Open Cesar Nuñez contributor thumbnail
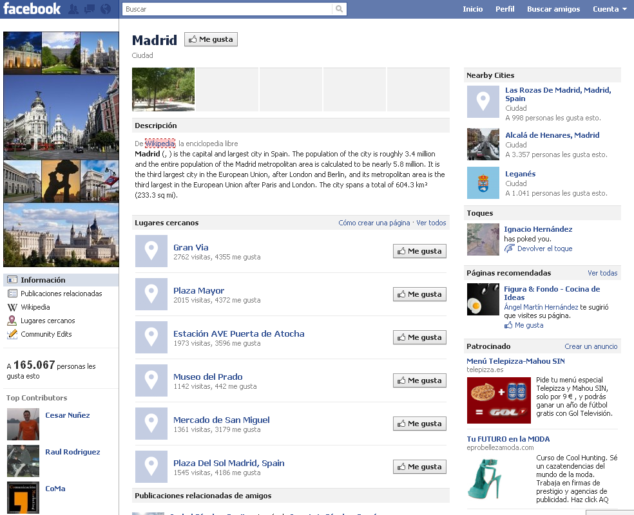This screenshot has height=515, width=634. coord(23,424)
